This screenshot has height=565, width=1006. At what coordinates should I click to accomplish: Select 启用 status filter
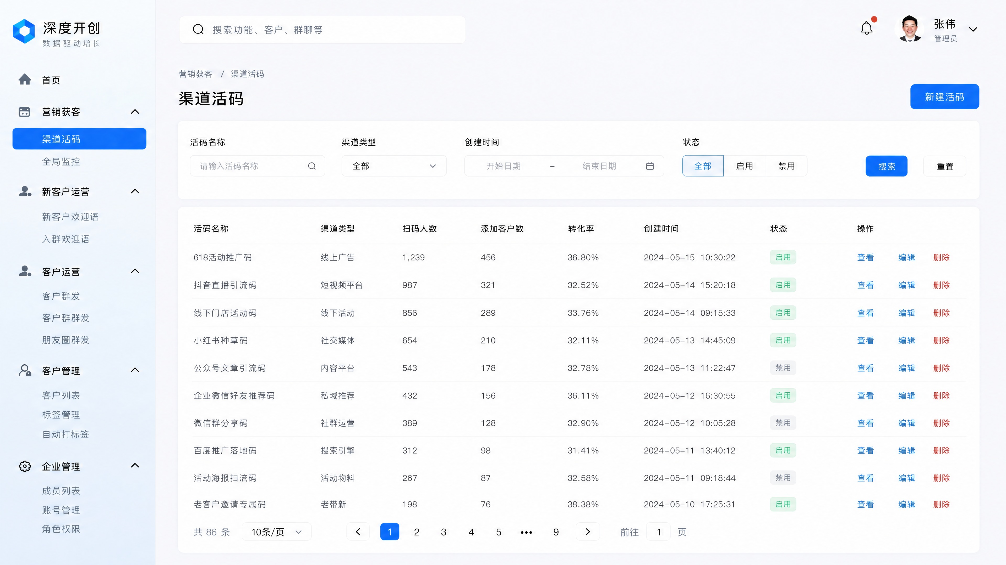(745, 166)
